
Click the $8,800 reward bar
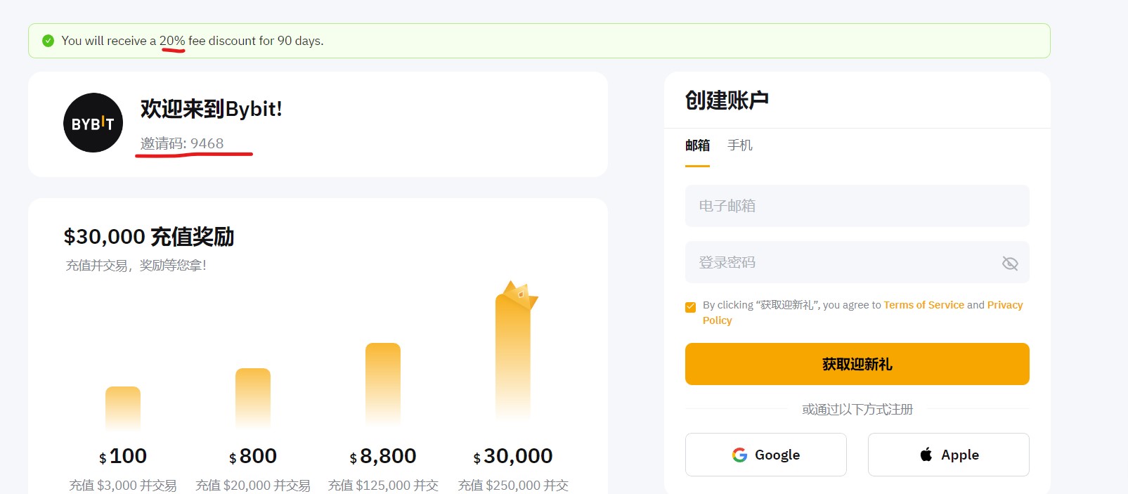click(383, 384)
